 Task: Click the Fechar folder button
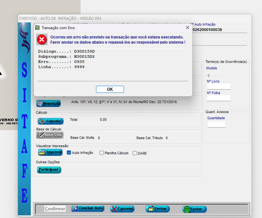(x=157, y=209)
